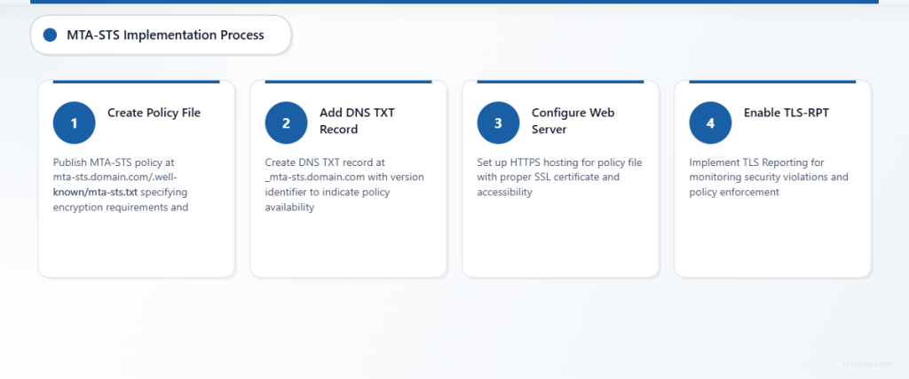This screenshot has height=379, width=909.
Task: Click the HTTPS hosting description text
Action: click(x=559, y=177)
